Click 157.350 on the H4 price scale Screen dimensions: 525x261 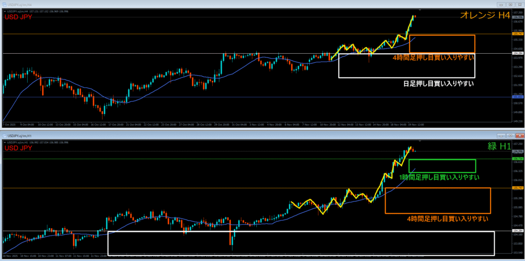click(518, 12)
